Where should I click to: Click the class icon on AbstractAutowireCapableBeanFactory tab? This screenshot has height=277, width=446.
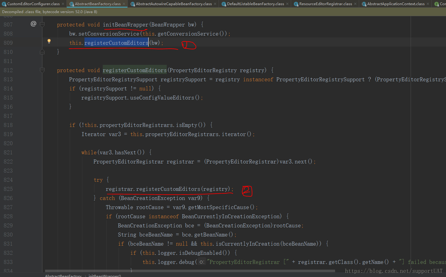click(133, 4)
